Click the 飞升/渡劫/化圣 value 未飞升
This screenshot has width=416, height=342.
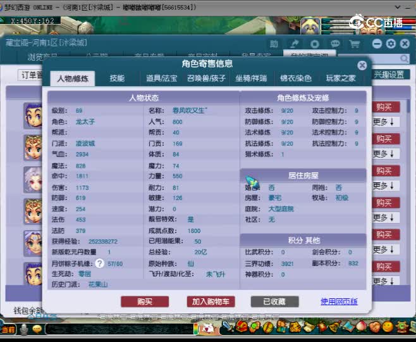[x=216, y=274]
